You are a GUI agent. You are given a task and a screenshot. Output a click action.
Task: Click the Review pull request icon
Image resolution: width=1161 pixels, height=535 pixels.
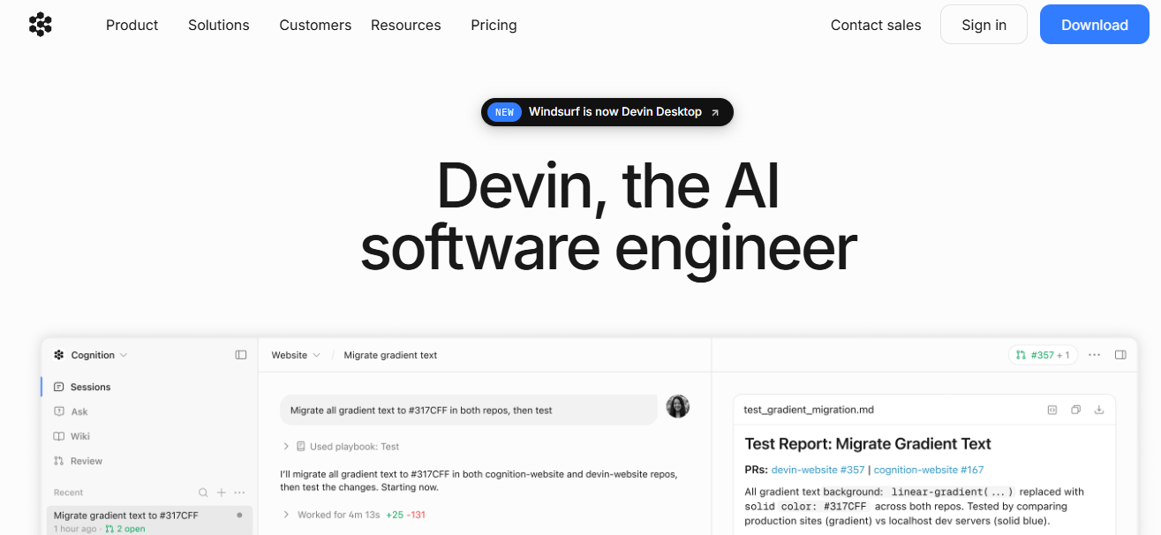[59, 461]
